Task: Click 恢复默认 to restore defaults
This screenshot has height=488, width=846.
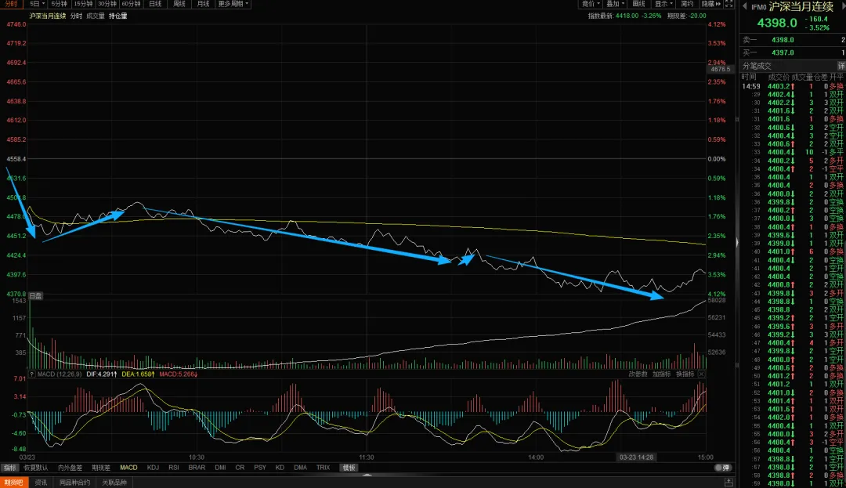Action: 35,468
